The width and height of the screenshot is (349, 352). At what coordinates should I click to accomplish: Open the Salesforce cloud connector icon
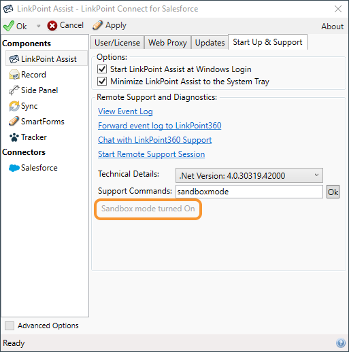pos(14,168)
